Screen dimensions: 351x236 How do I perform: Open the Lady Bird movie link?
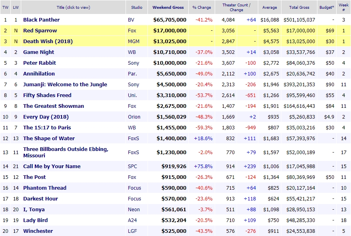[x=35, y=220]
